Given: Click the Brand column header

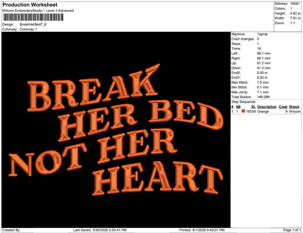Looking at the screenshot, I should click(x=294, y=106).
